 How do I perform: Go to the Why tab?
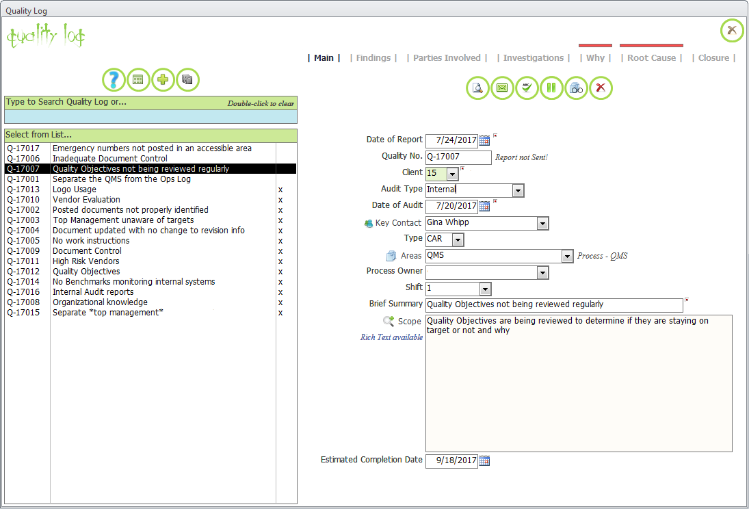595,58
